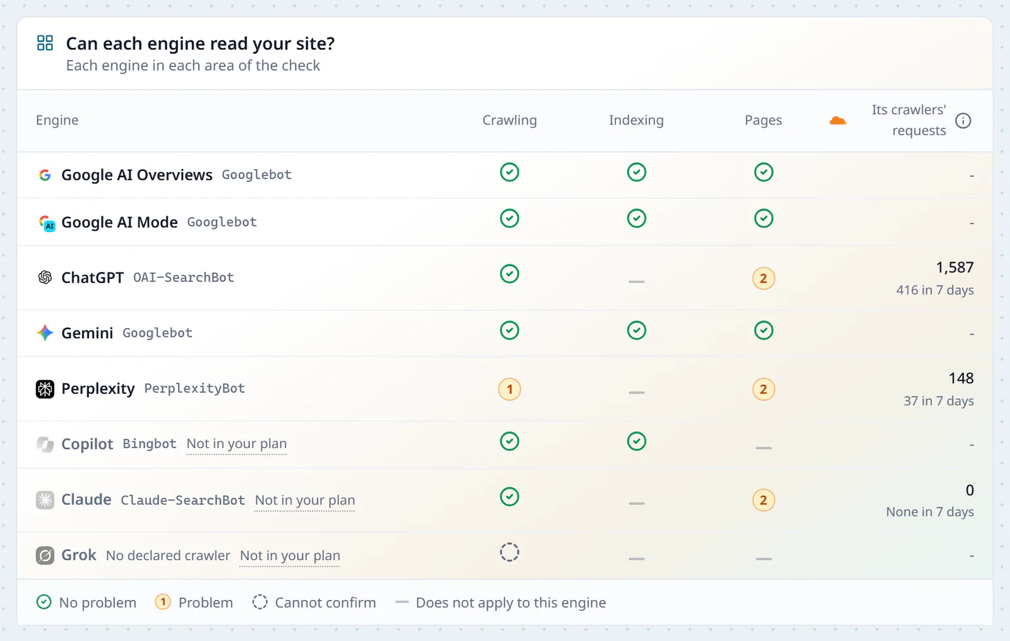
Task: Click the Google AI Overviews logo icon
Action: coord(45,175)
